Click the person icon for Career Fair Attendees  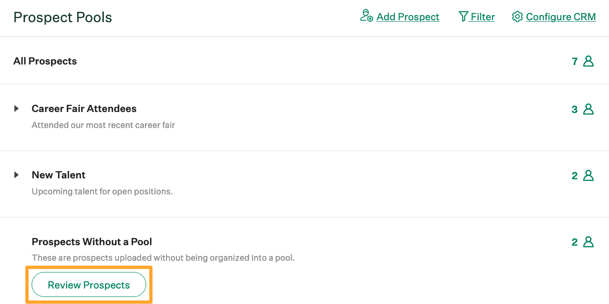588,109
